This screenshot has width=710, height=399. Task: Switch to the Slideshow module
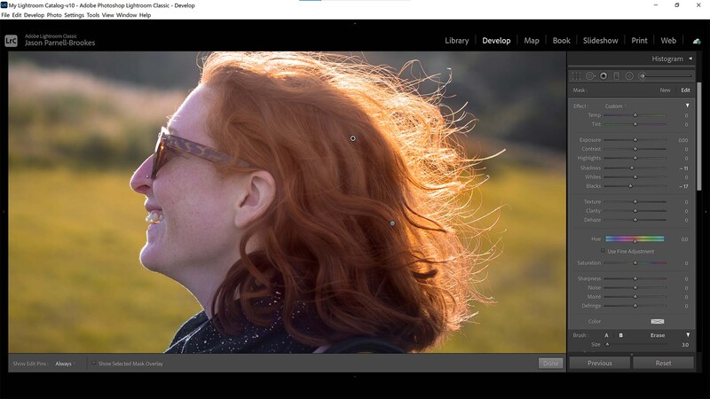coord(601,40)
